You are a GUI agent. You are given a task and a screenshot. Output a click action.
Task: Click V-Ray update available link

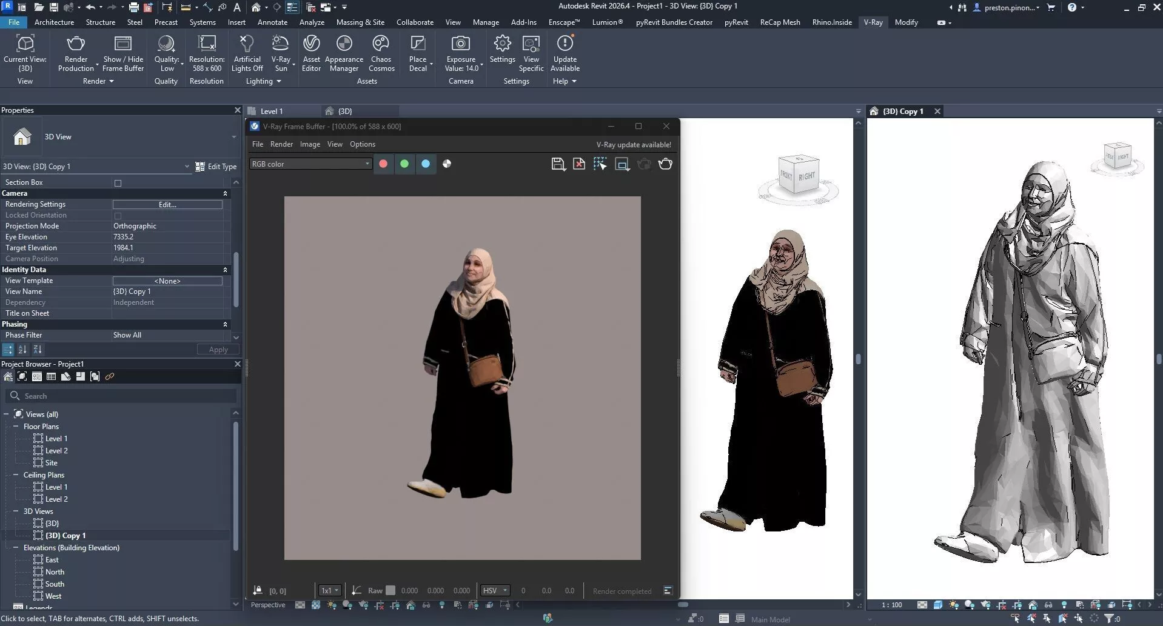633,145
